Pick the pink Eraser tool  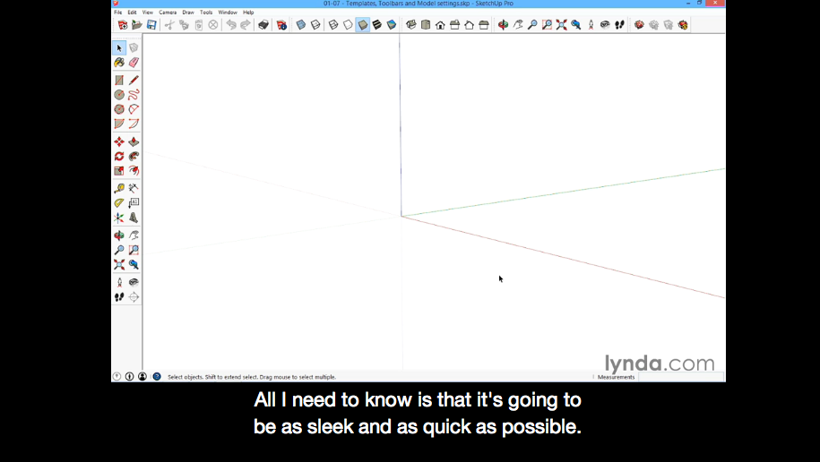coord(134,63)
